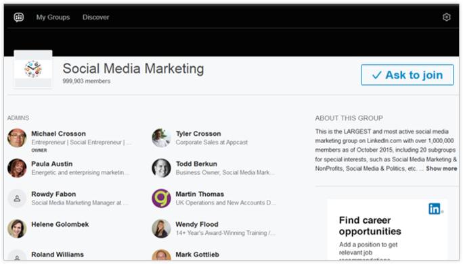Click Martin Thomas's purple logo avatar
Screen dimensions: 463x264
click(161, 199)
